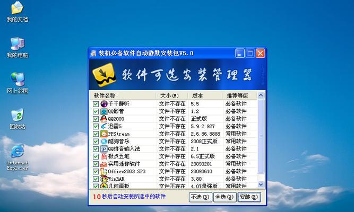Click the installer title bar icon
This screenshot has width=354, height=212.
93,54
